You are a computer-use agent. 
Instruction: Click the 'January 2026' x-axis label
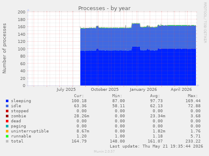tap(143, 90)
